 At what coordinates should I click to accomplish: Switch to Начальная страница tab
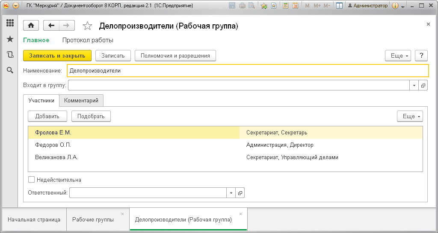pyautogui.click(x=34, y=220)
